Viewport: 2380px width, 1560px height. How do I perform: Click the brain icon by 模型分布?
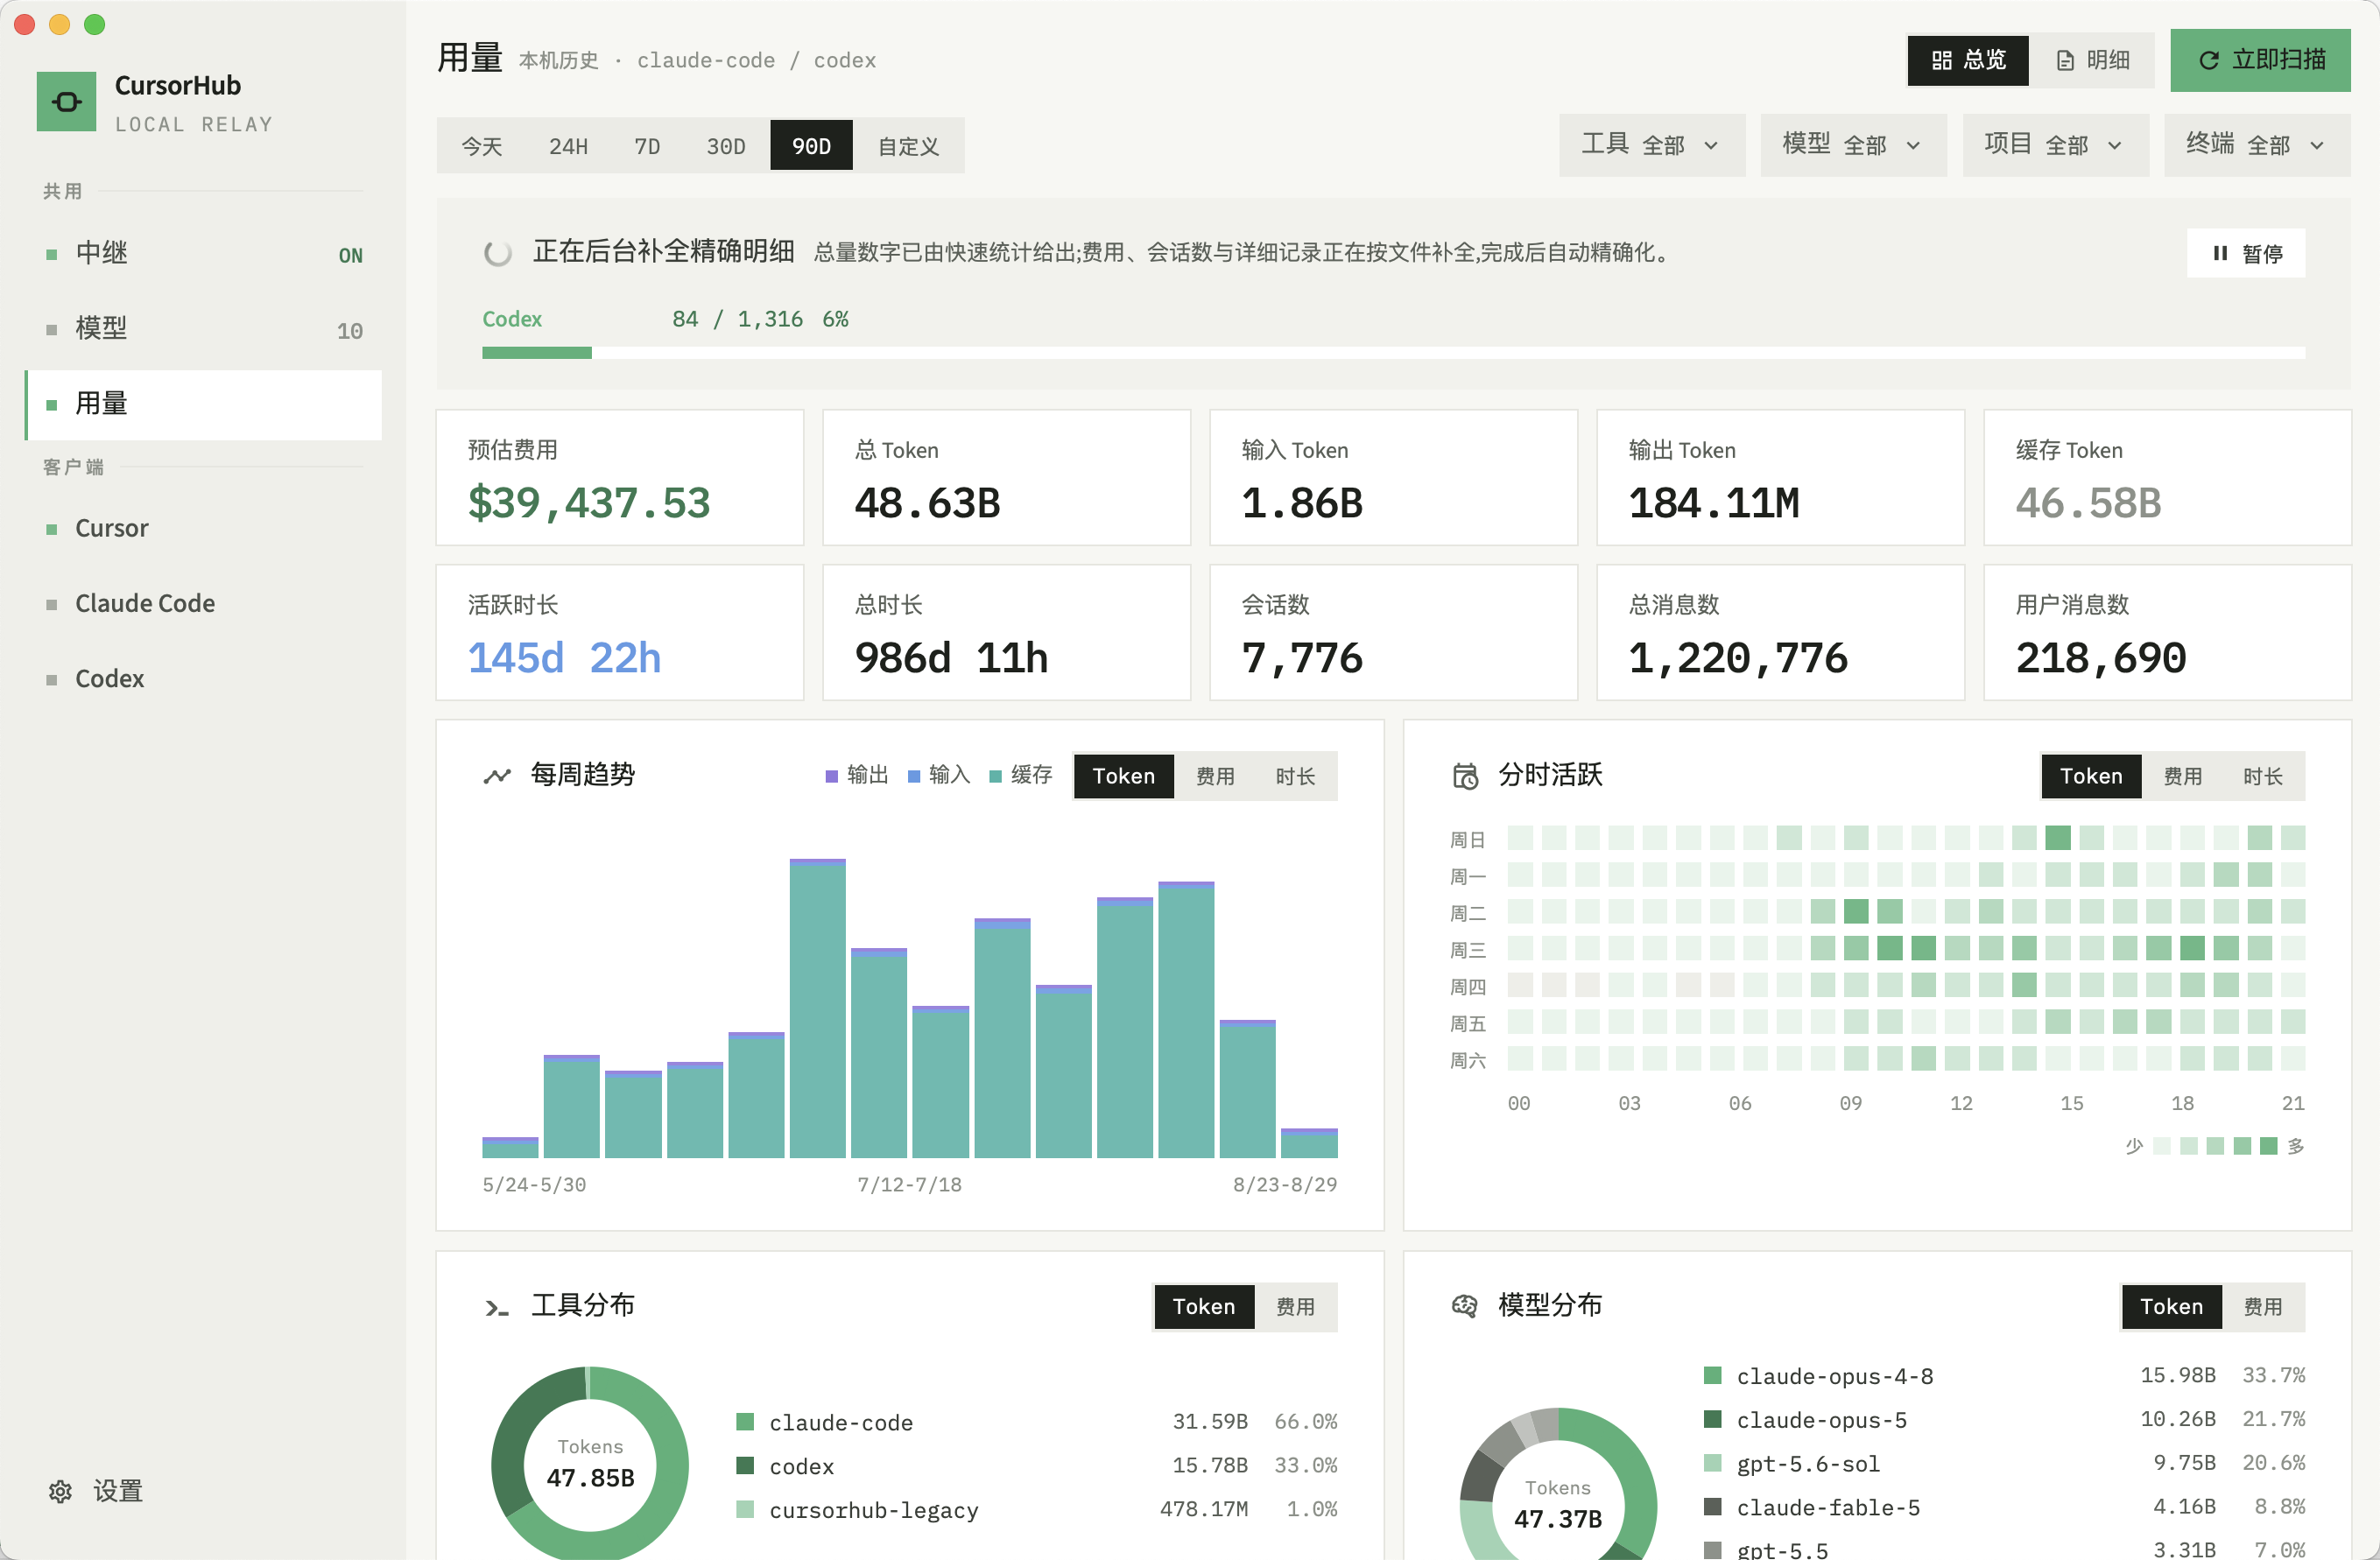[x=1465, y=1305]
